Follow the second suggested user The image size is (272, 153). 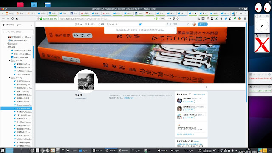[x=189, y=110]
